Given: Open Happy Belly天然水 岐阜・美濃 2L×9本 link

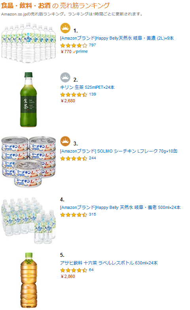Looking at the screenshot, I should [x=117, y=38].
